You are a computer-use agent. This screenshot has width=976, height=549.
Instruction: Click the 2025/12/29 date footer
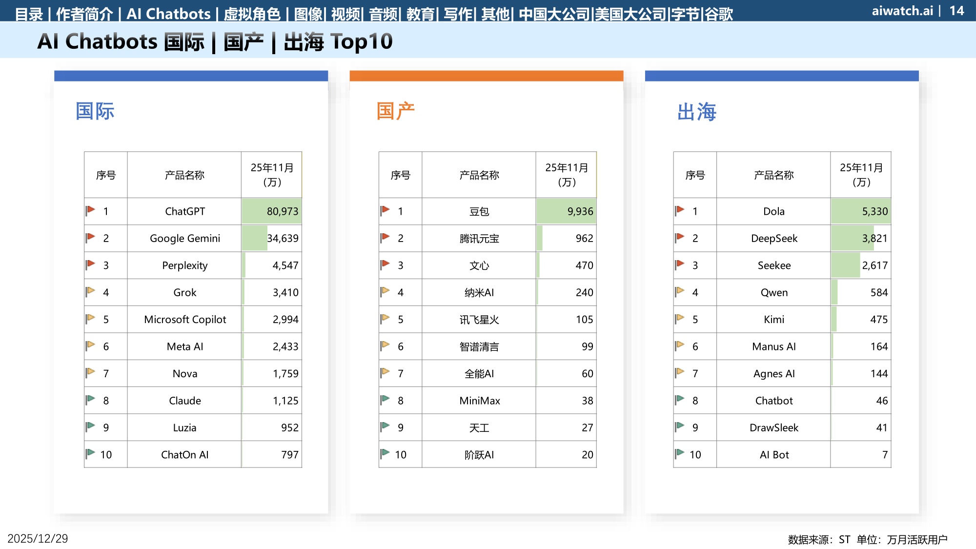(38, 538)
